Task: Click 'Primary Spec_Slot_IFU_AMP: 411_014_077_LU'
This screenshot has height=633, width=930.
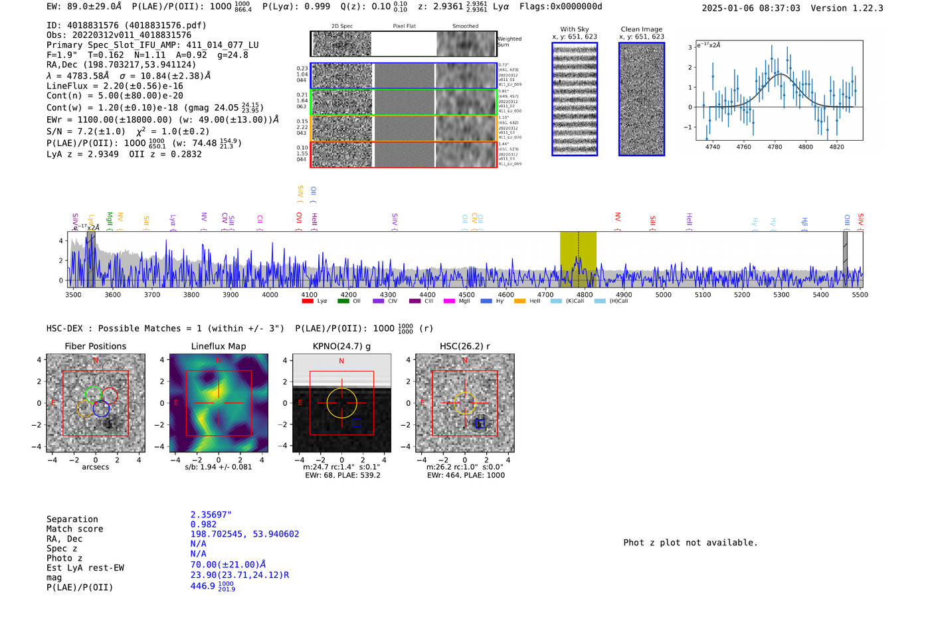Action: (x=153, y=45)
